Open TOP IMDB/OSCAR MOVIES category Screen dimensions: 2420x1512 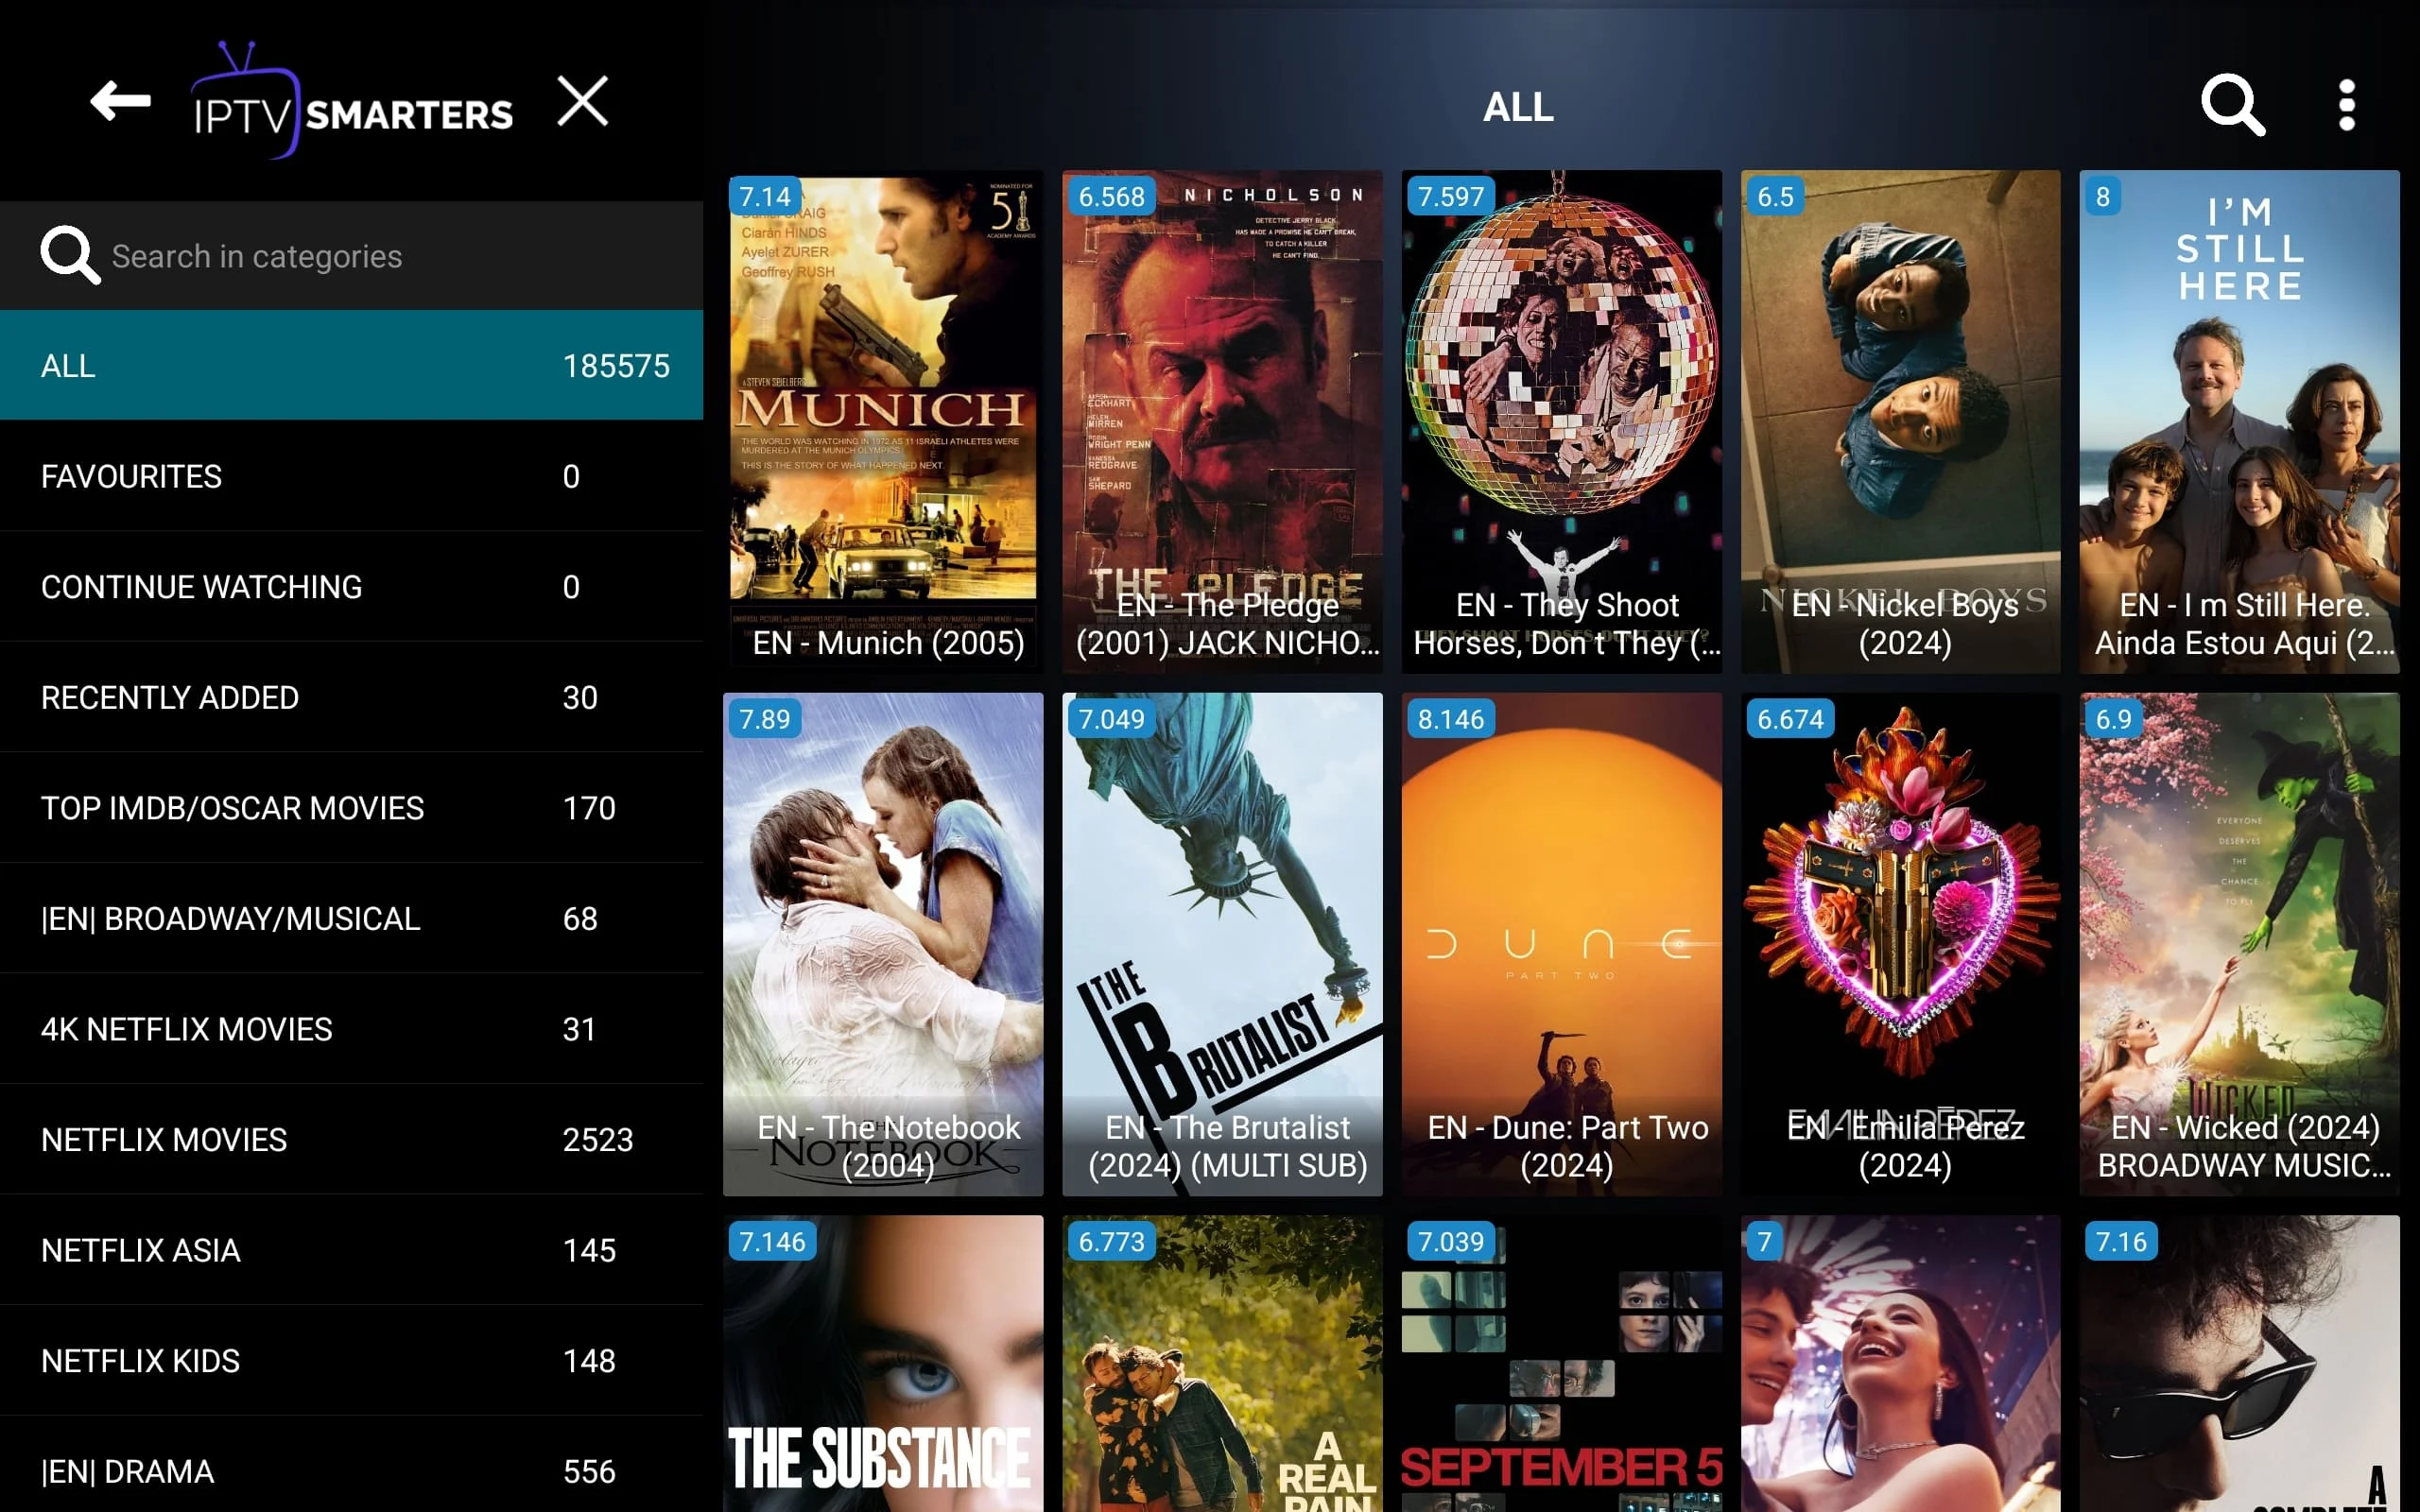pos(352,807)
